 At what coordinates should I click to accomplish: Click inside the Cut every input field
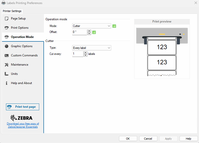78,54
